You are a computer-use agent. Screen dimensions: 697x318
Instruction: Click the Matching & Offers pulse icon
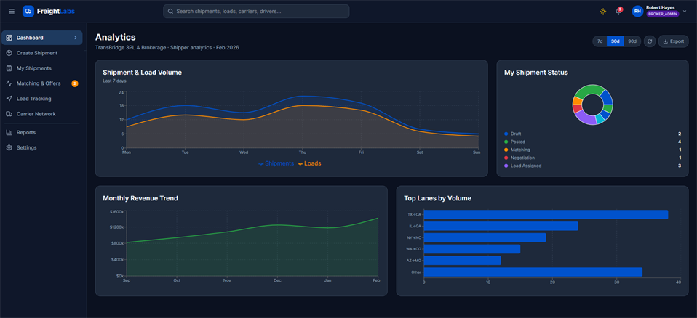pos(9,83)
